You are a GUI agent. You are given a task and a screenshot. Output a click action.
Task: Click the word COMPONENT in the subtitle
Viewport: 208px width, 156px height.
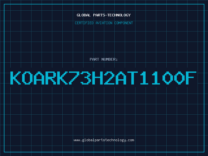pyautogui.click(x=124, y=23)
